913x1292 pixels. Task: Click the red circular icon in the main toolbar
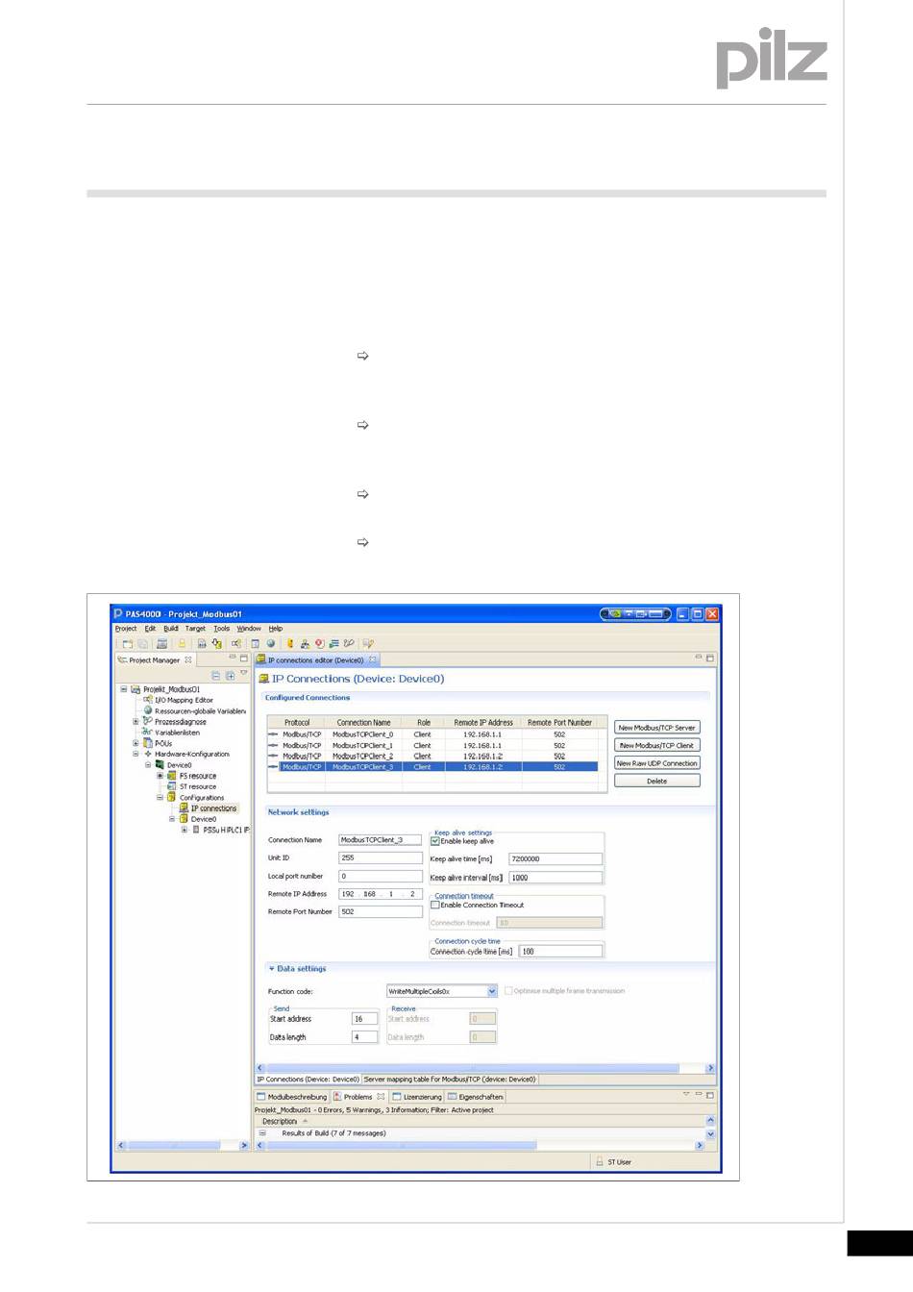319,643
